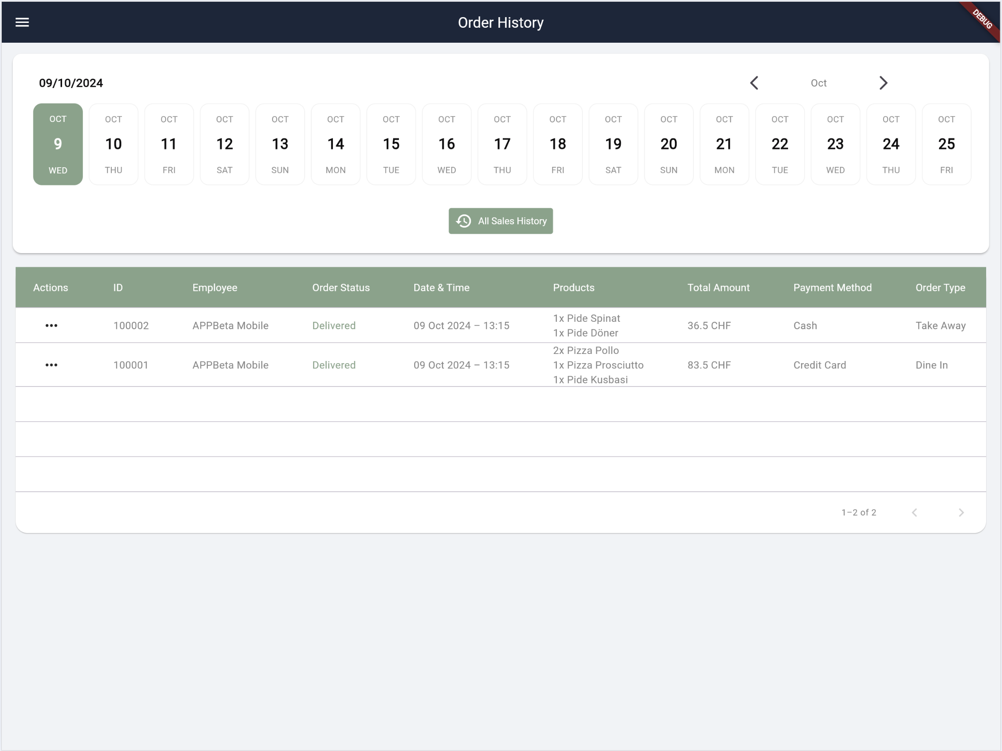Click the Oct month label

[818, 83]
